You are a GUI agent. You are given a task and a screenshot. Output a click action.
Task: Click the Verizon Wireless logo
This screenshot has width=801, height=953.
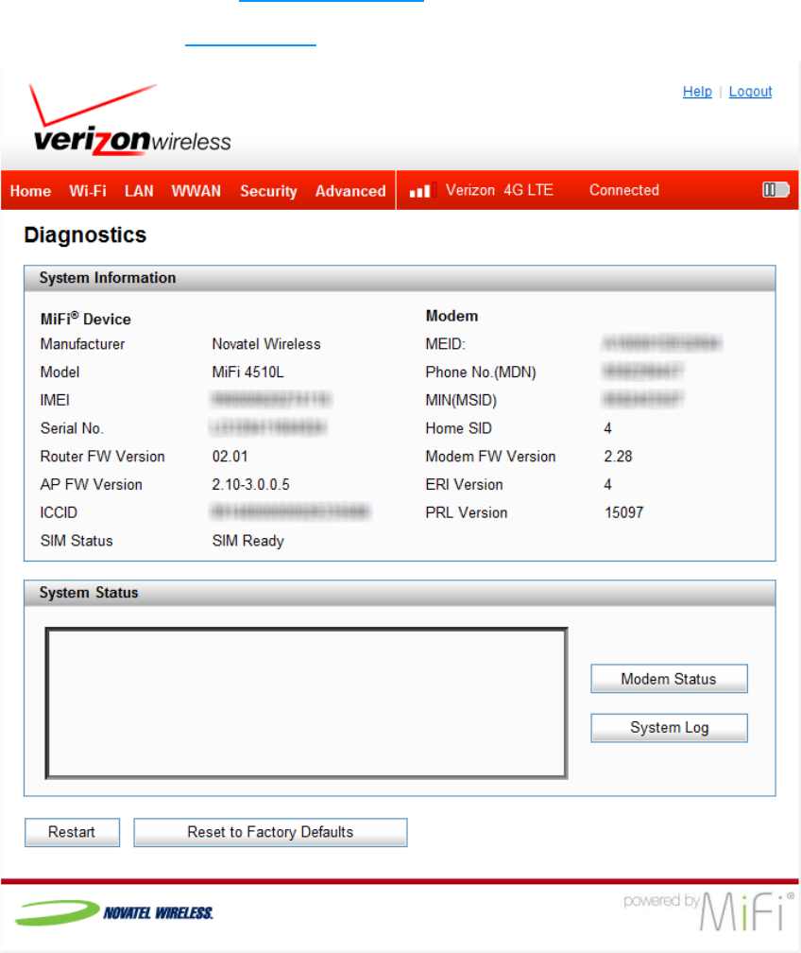[x=130, y=119]
